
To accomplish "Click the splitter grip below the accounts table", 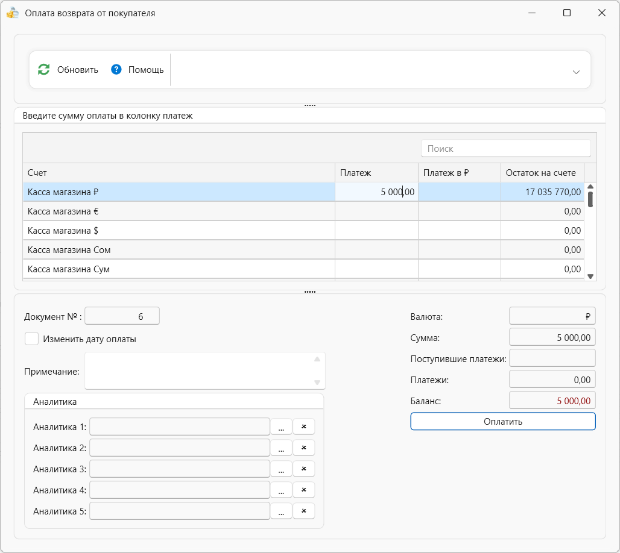I will (310, 292).
